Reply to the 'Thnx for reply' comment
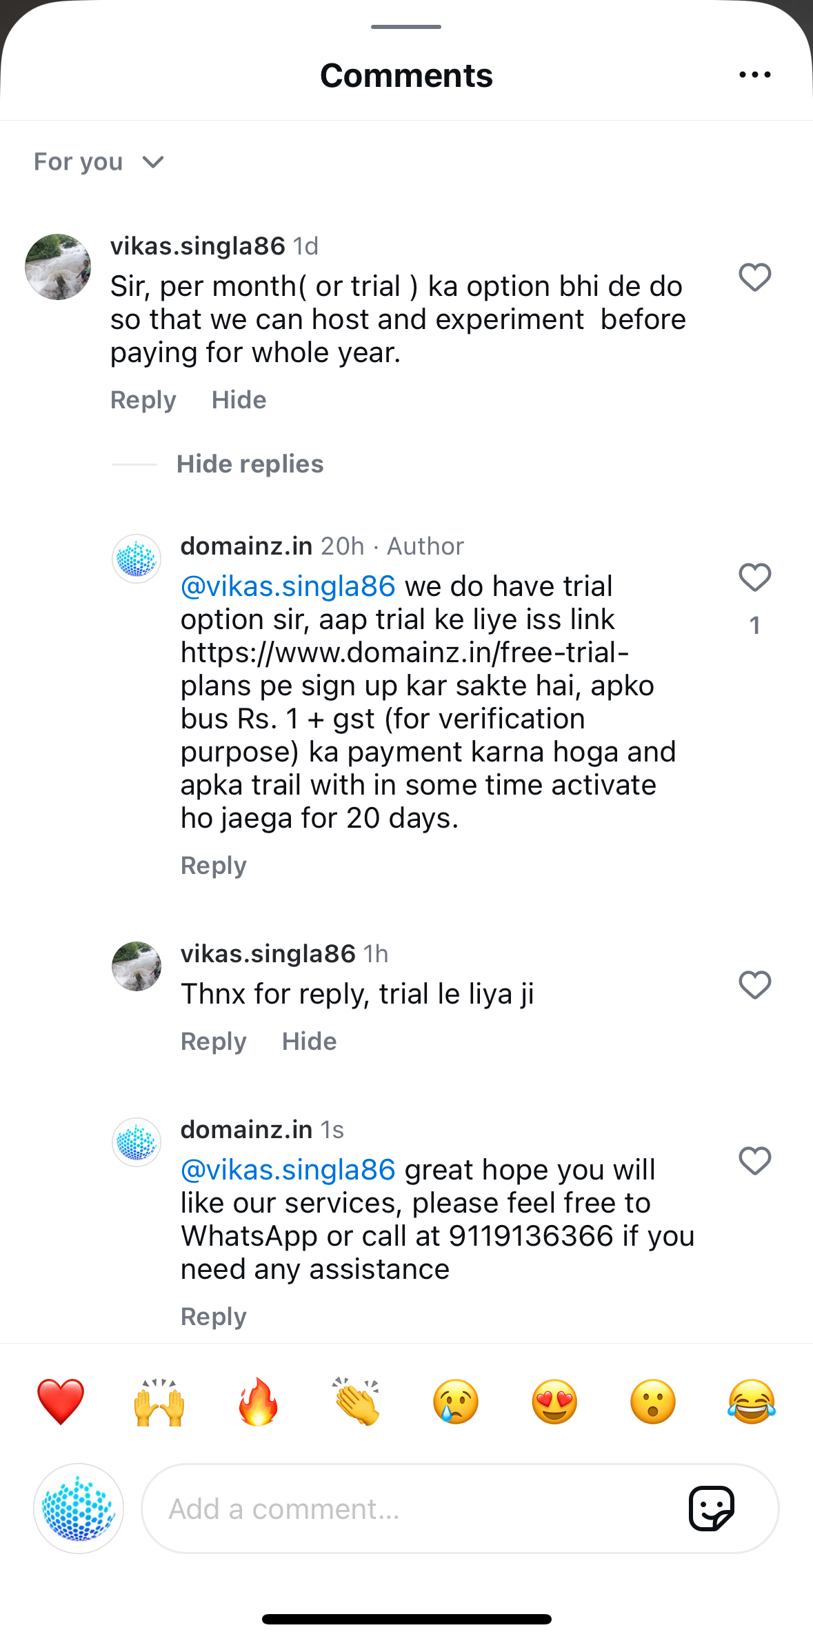Viewport: 813px width, 1641px height. tap(213, 1042)
